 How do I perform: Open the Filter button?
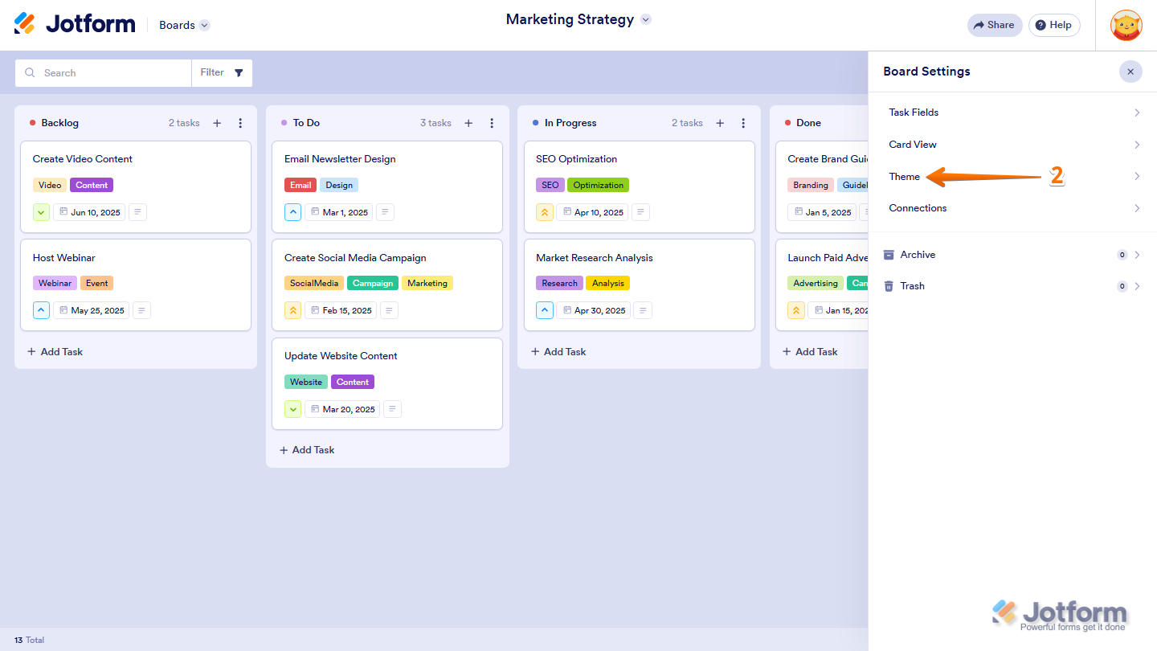(222, 73)
